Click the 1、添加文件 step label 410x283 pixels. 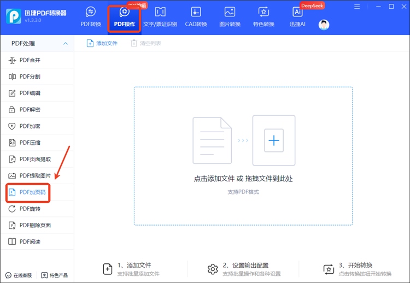(x=134, y=265)
